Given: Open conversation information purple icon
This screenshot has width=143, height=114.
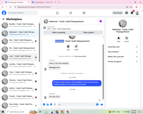Looking at the screenshot, I should (x=101, y=21).
